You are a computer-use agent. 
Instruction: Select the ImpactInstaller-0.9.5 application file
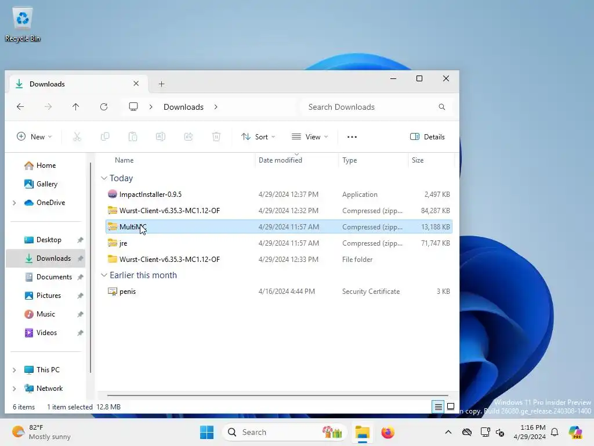pos(279,194)
